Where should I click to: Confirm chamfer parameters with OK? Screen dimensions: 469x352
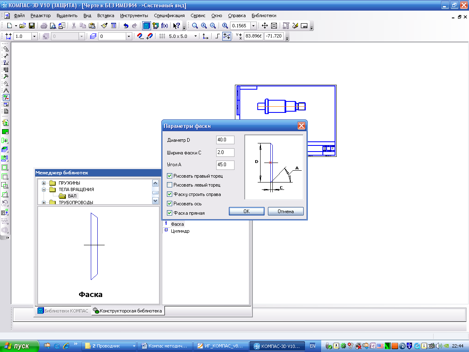point(246,211)
